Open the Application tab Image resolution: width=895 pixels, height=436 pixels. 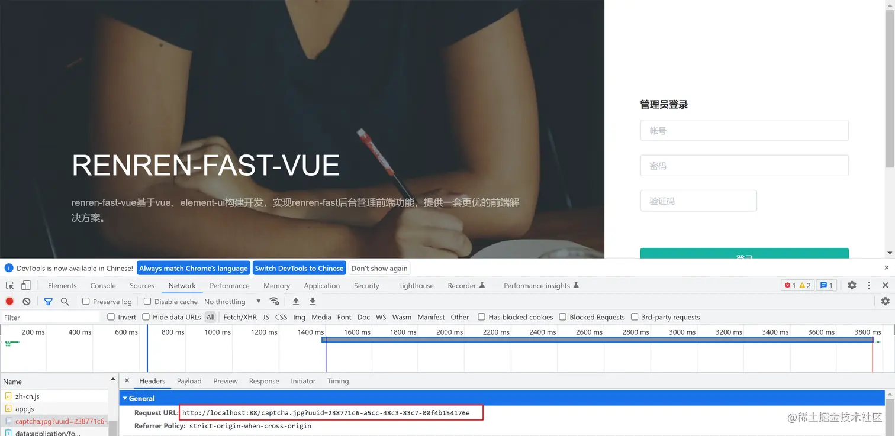point(322,285)
